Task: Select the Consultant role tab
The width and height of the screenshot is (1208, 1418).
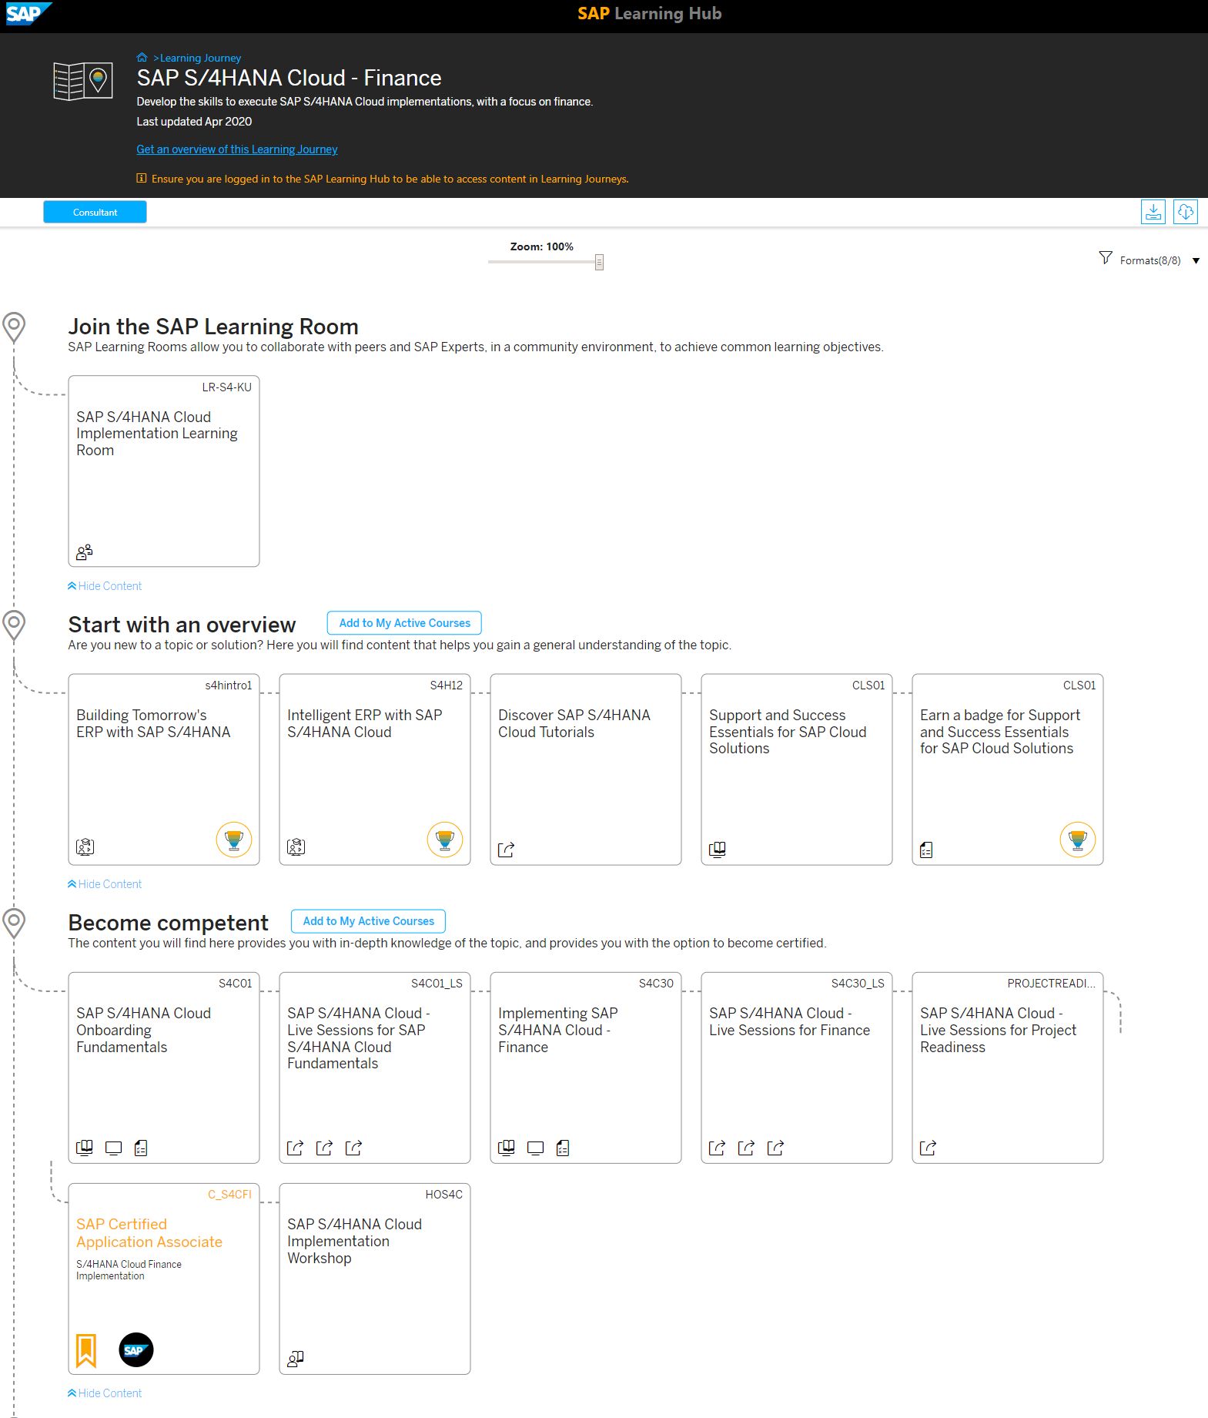Action: click(x=95, y=212)
